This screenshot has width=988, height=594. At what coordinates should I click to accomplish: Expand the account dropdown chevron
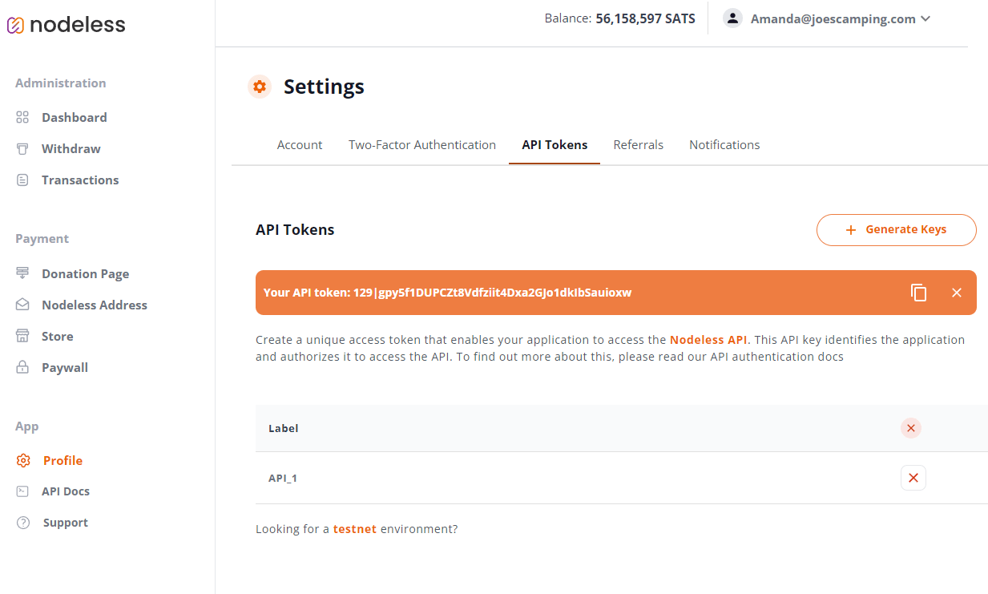[925, 18]
